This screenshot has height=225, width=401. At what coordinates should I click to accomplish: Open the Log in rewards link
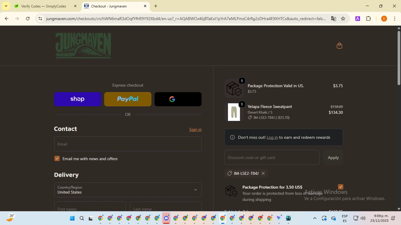(272, 137)
